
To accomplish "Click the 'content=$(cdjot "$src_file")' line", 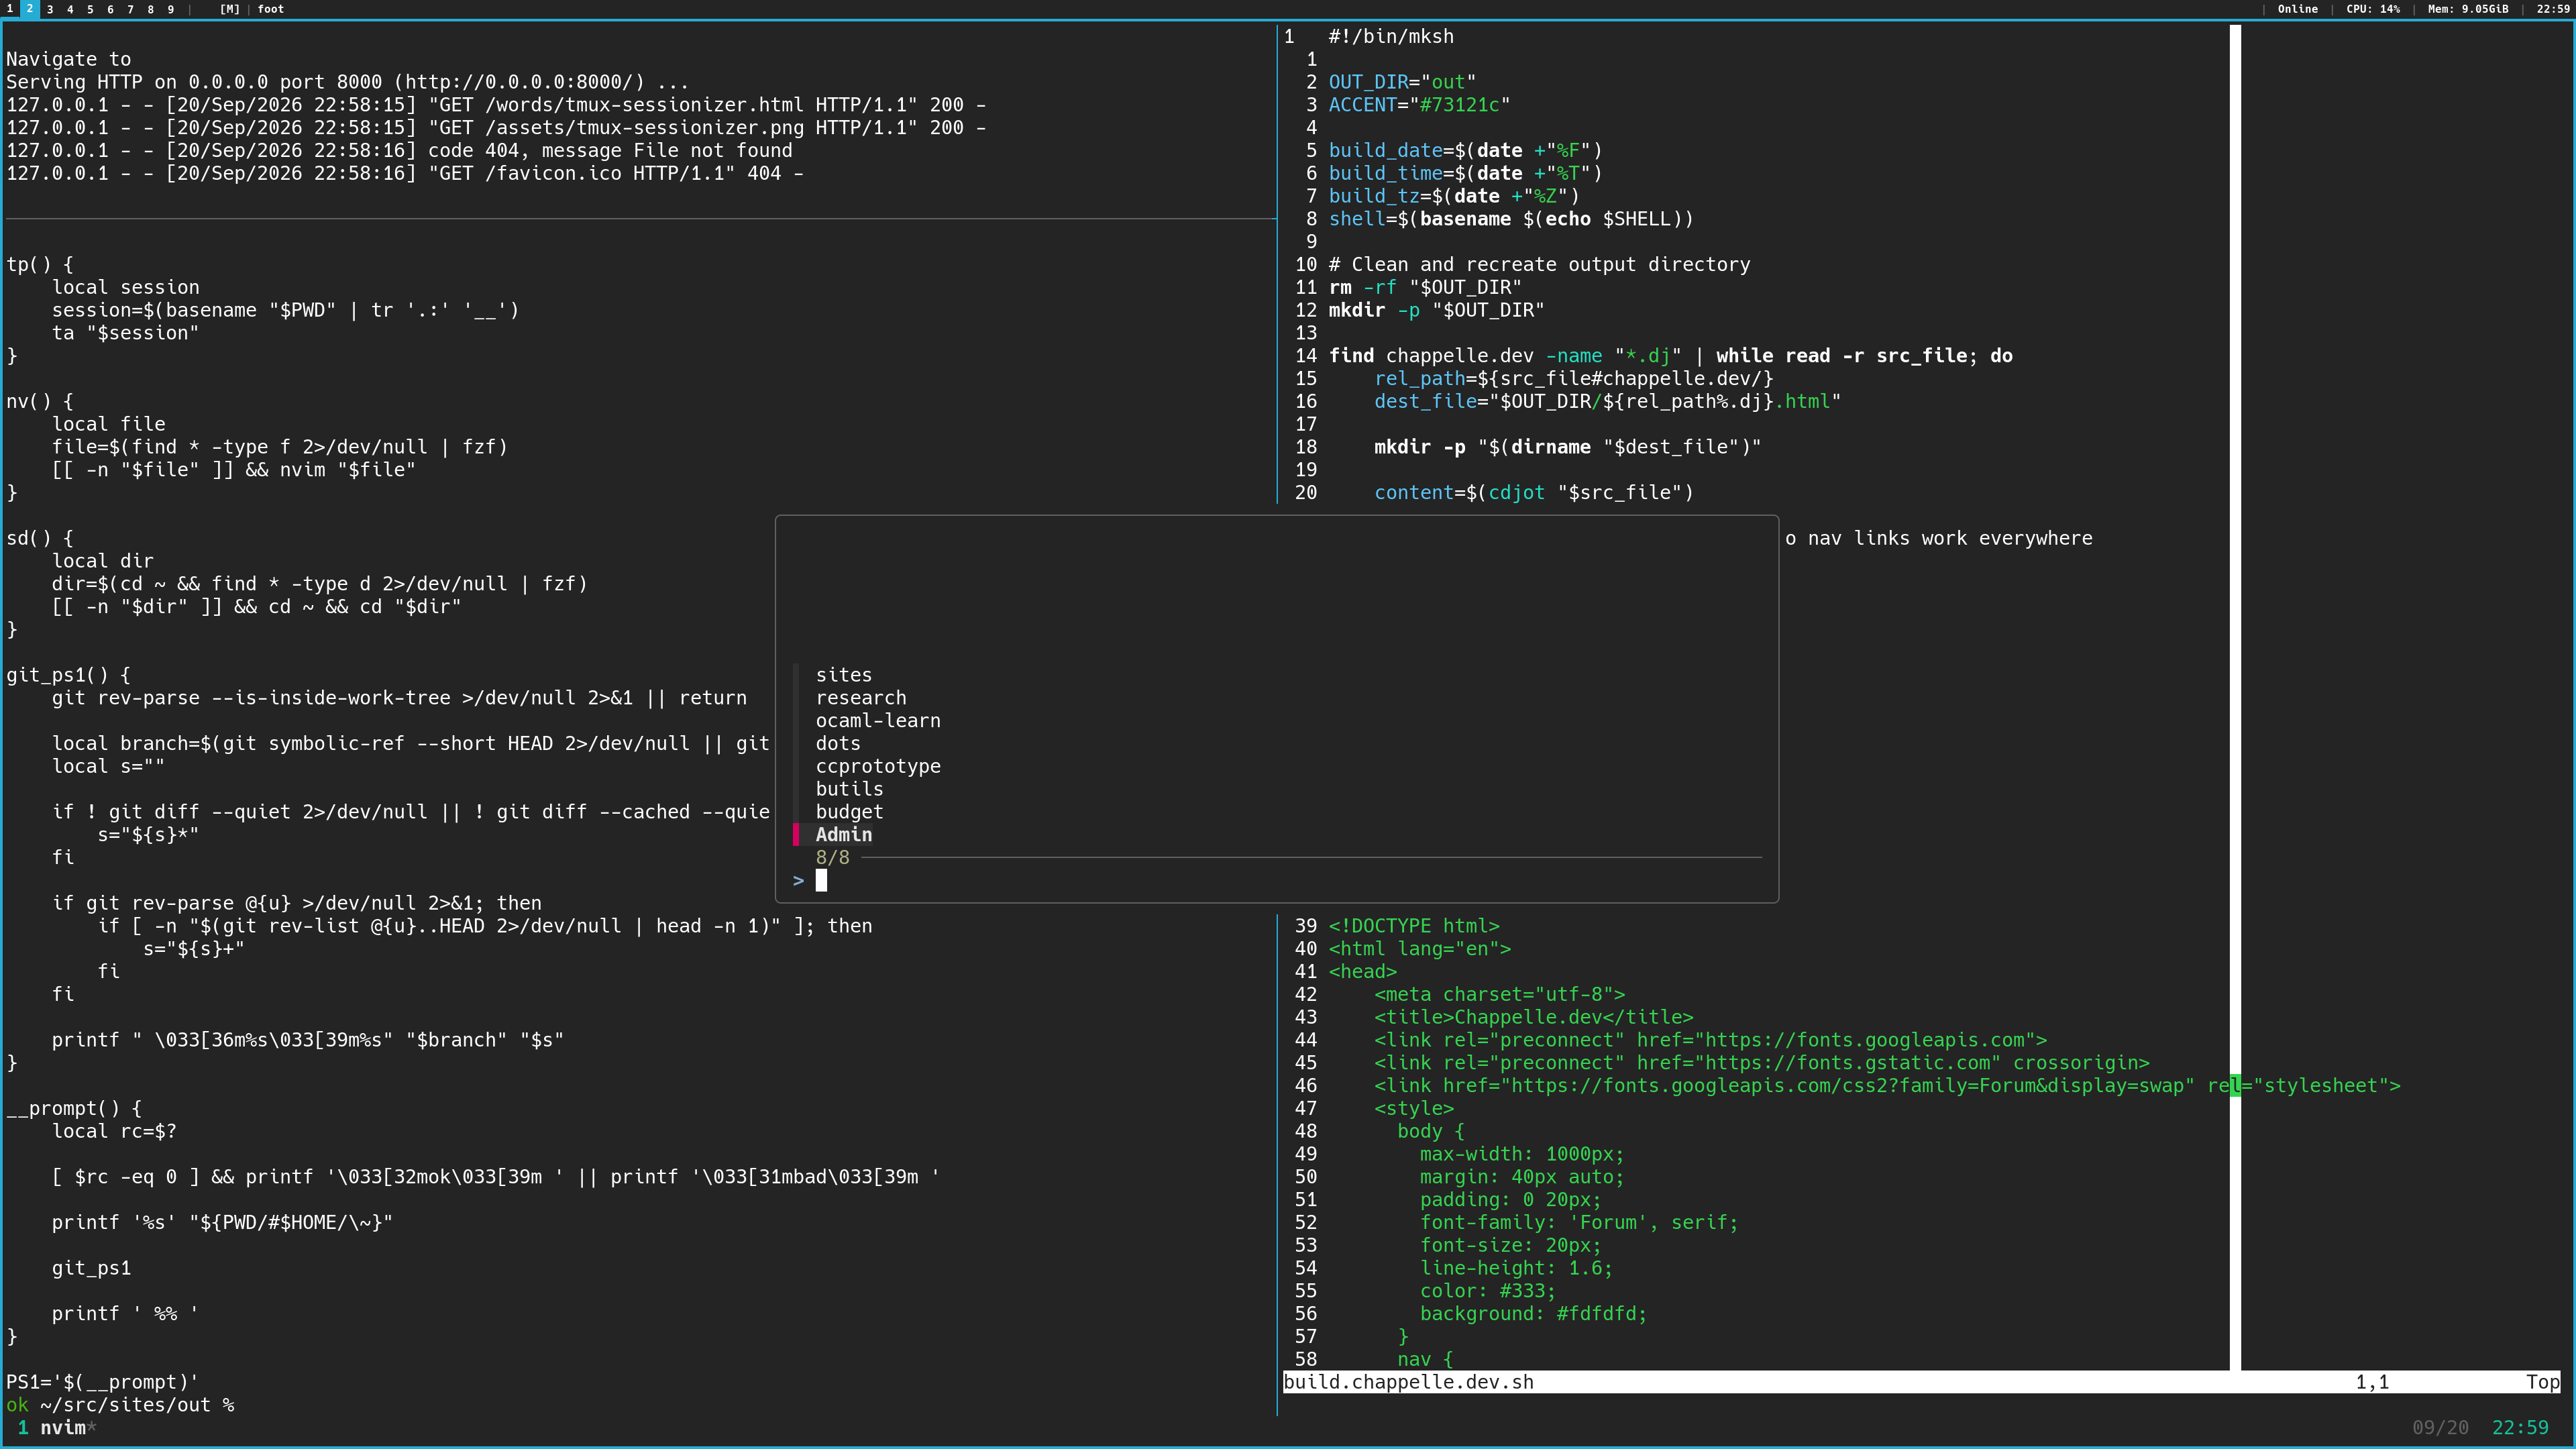I will (1534, 493).
